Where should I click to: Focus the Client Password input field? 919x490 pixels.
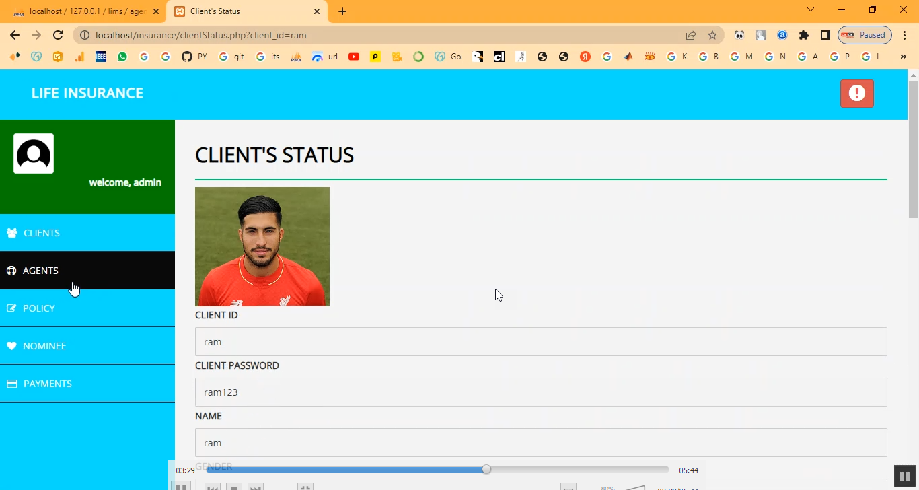[540, 392]
